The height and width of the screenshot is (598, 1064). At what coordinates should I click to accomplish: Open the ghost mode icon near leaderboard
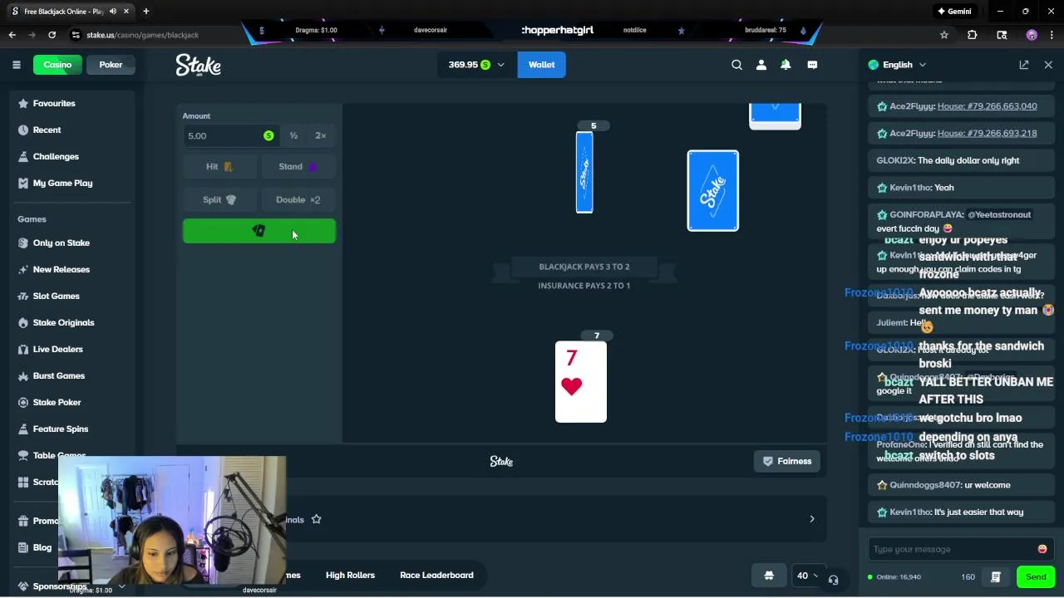coord(769,576)
